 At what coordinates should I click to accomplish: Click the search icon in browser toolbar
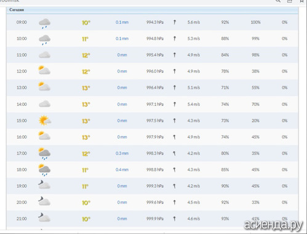(278, 1)
